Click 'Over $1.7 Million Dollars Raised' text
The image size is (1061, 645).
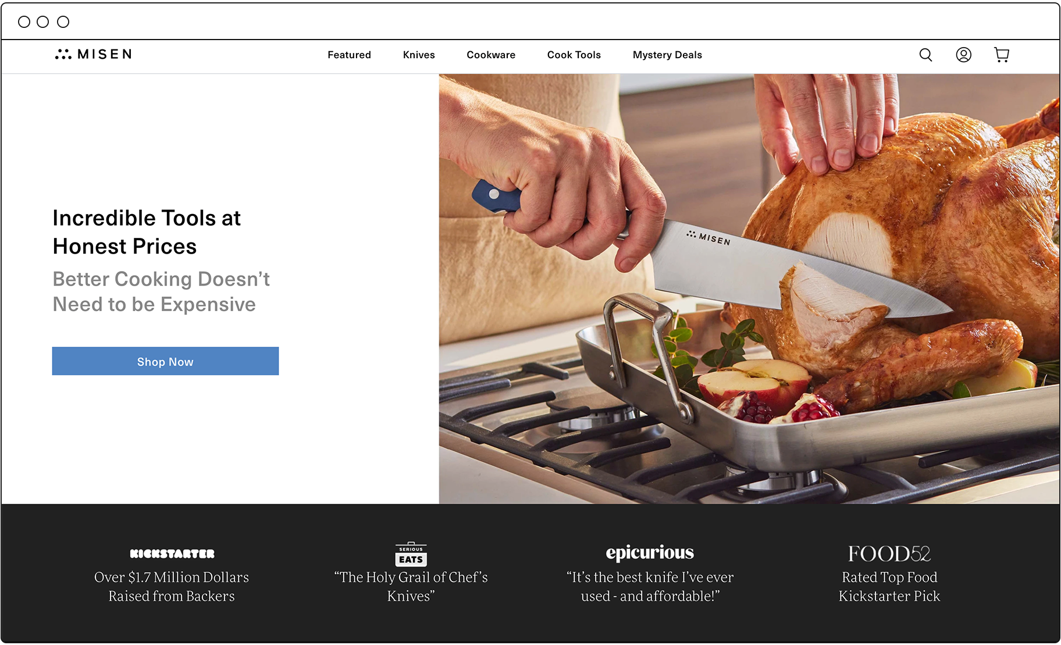[x=172, y=586]
